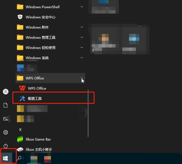Click the Start menu app list scrollbar
The width and height of the screenshot is (182, 164).
(88, 113)
